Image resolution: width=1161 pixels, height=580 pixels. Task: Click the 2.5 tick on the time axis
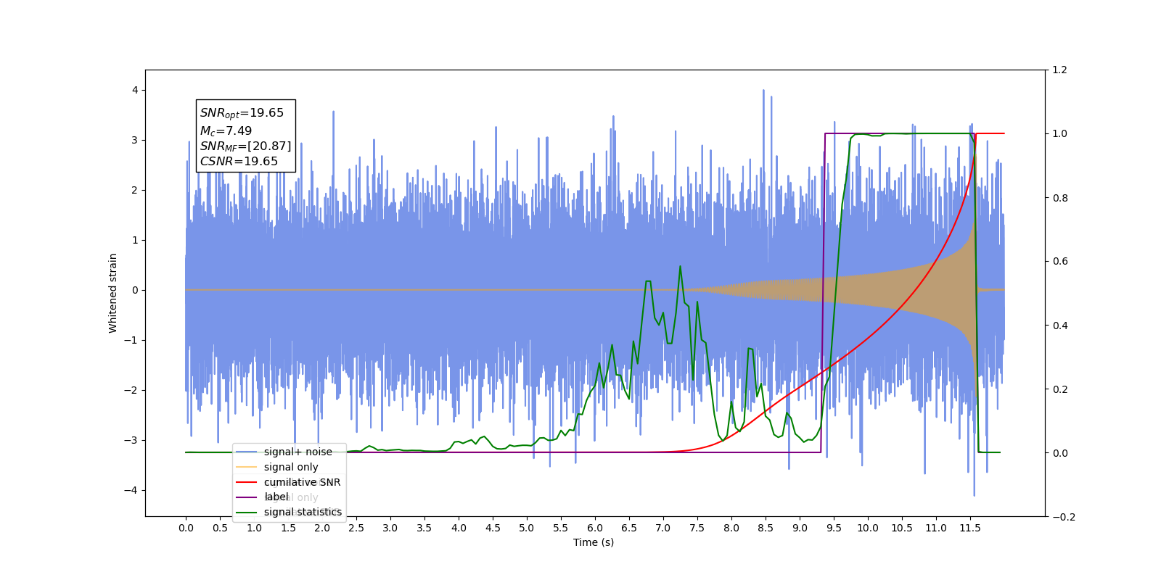(356, 528)
